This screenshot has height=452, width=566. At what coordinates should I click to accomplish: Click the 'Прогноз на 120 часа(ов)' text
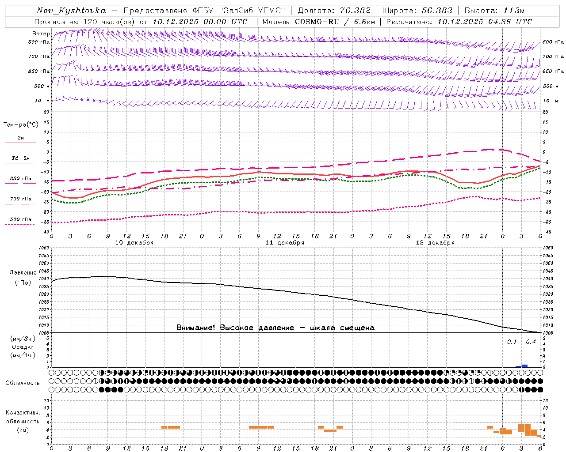pos(85,22)
